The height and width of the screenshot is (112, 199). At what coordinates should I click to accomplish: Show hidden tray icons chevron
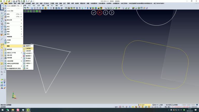[x=169, y=110]
